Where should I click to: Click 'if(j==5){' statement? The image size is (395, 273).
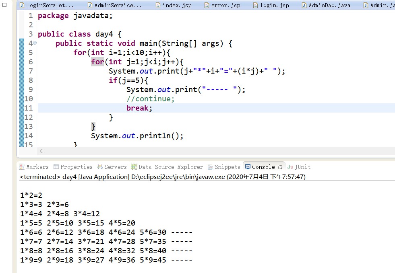[128, 80]
